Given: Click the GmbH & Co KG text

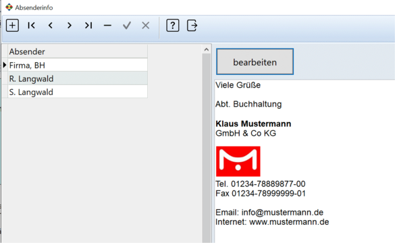Looking at the screenshot, I should point(246,133).
